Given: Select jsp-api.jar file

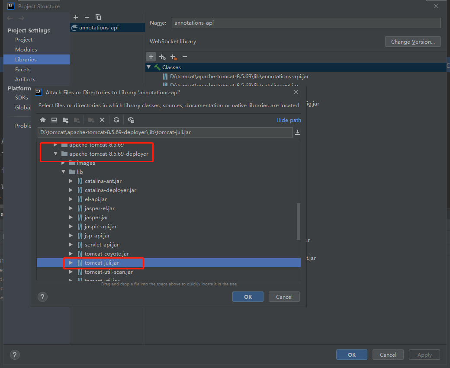Looking at the screenshot, I should (97, 236).
